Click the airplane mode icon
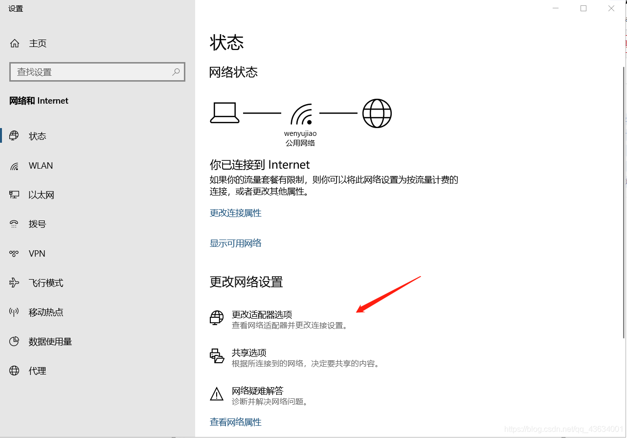This screenshot has width=627, height=438. (x=14, y=283)
